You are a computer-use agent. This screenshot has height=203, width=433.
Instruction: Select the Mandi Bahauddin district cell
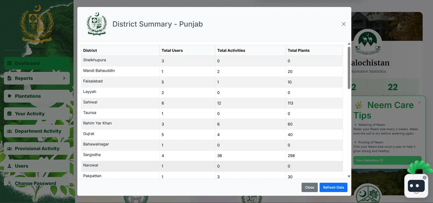tap(120, 72)
